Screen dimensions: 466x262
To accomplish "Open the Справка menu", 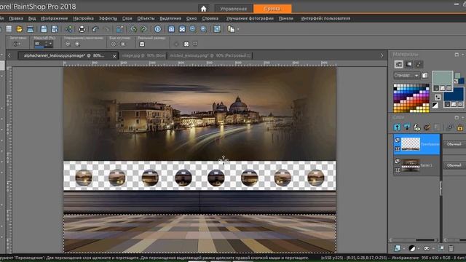I will click(210, 18).
